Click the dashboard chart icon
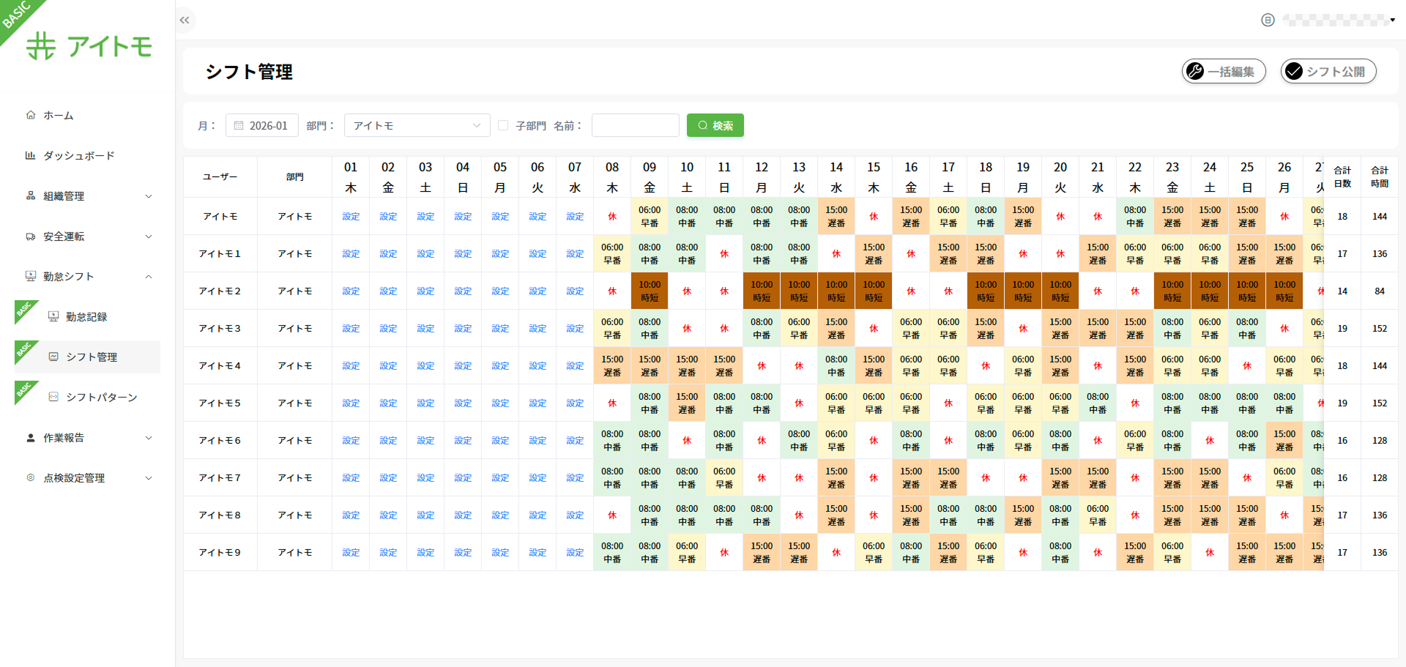 coord(31,155)
